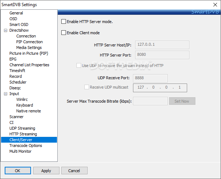Focus the UDP Receive Port field

point(150,78)
